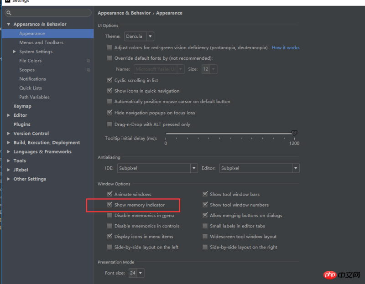
Task: Click in the settings search field
Action: pyautogui.click(x=48, y=13)
